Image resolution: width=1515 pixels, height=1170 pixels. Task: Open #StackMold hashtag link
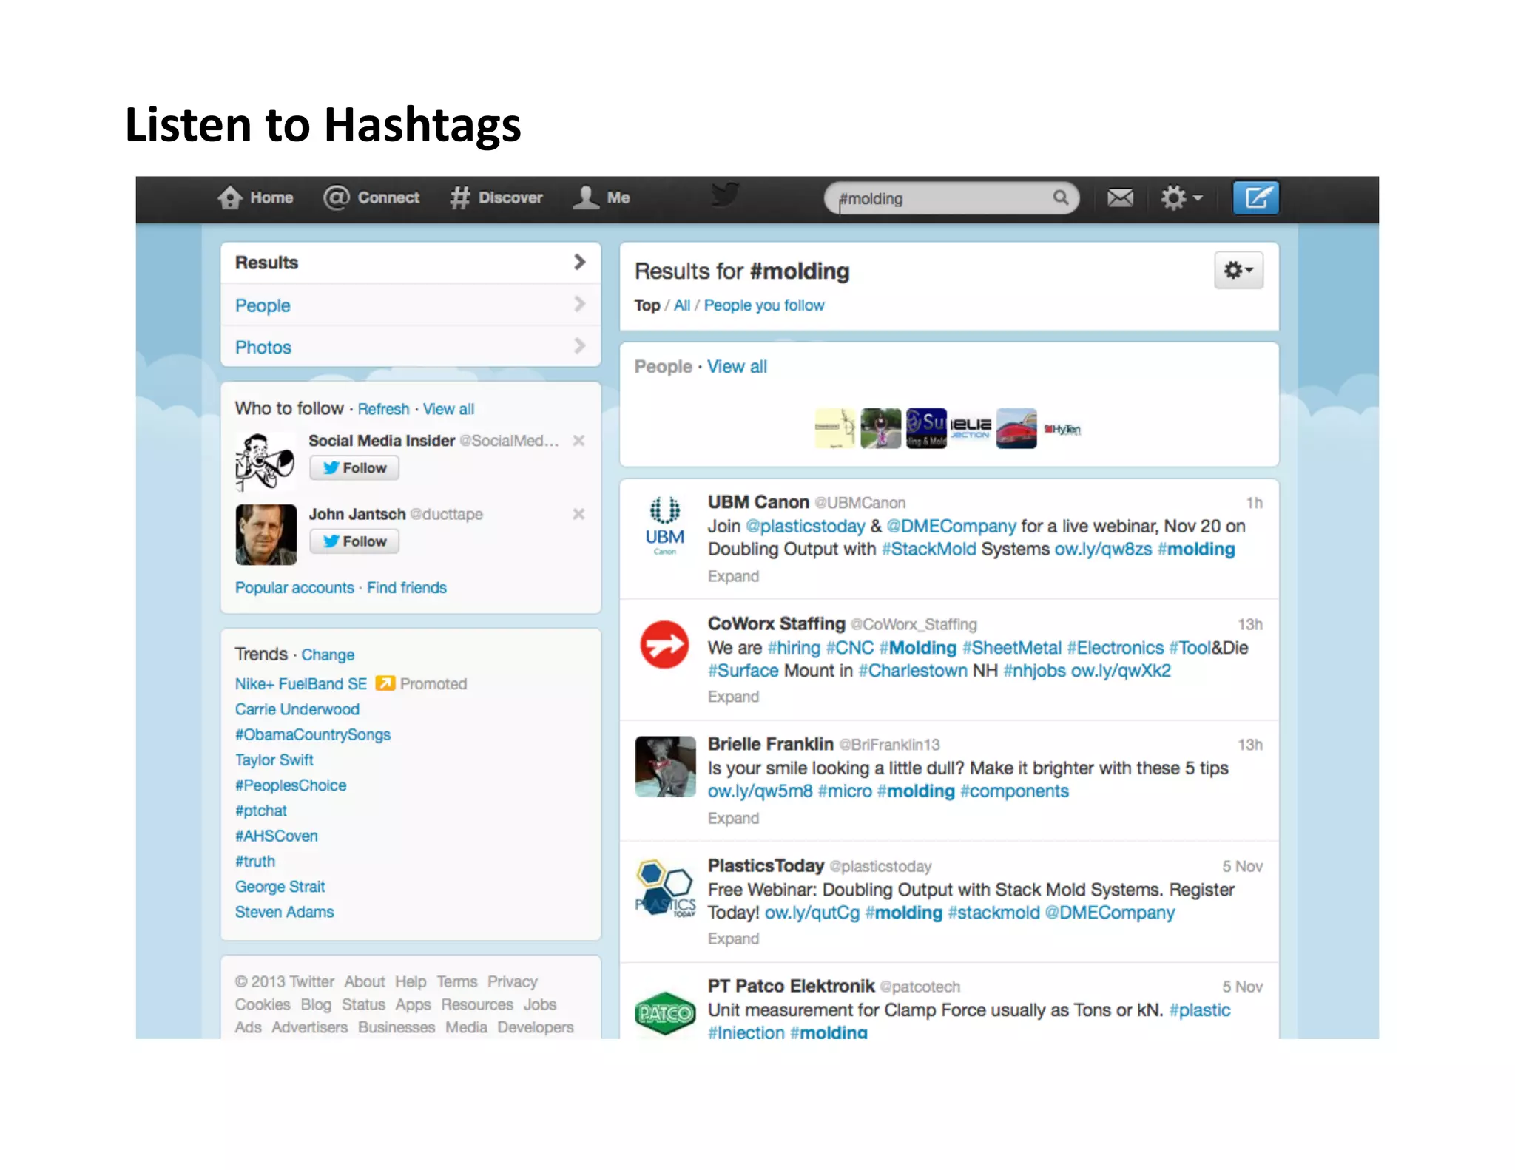point(928,550)
